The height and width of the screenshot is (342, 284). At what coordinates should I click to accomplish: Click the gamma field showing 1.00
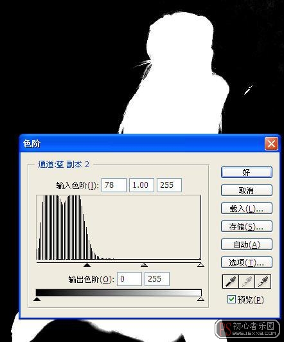(141, 185)
